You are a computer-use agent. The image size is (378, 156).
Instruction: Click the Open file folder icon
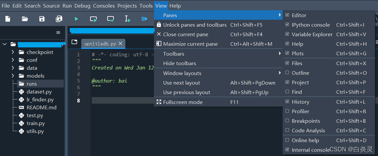click(x=25, y=19)
